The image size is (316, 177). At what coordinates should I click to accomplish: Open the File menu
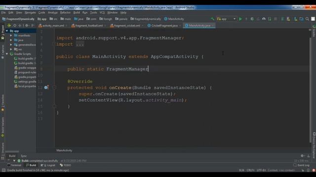[3, 12]
